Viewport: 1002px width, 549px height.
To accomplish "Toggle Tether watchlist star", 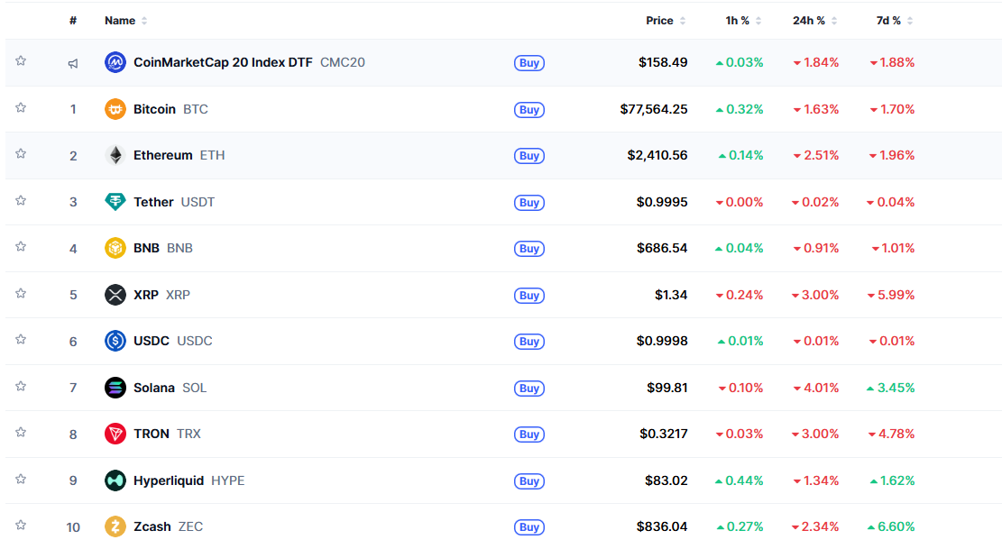I will (x=21, y=200).
